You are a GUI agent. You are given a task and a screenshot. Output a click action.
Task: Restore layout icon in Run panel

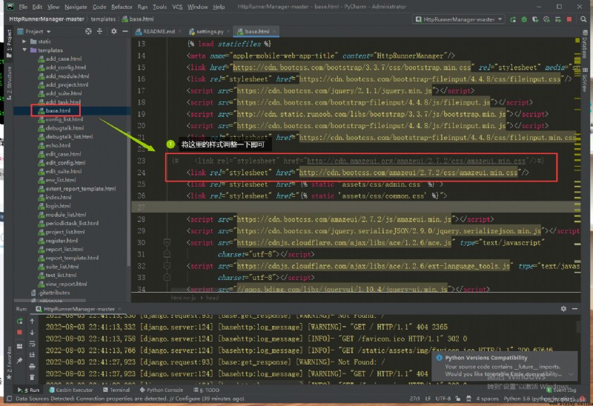(20, 346)
